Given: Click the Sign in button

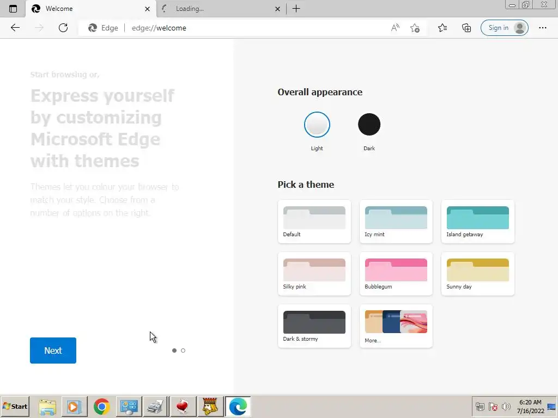Looking at the screenshot, I should pyautogui.click(x=504, y=28).
